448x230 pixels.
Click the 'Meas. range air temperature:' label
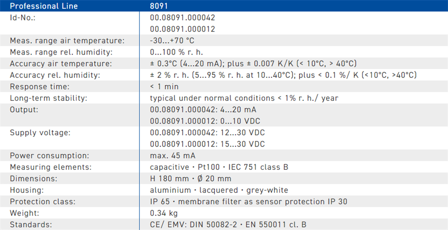tap(67, 41)
